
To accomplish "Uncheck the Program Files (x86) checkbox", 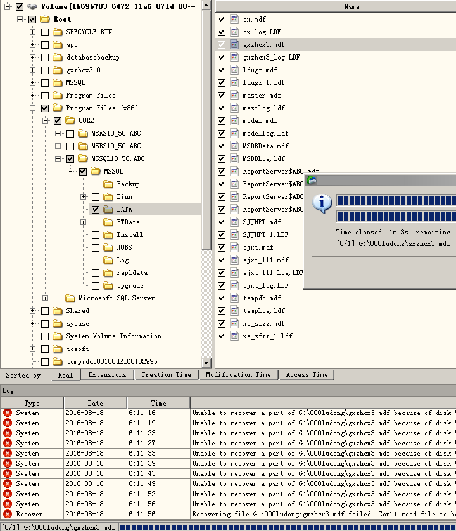I will tap(45, 108).
